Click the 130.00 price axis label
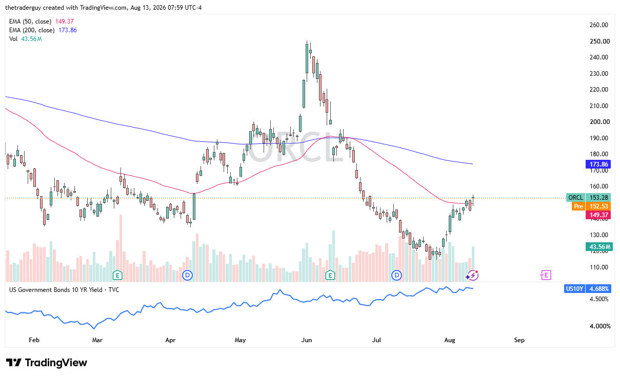 598,235
